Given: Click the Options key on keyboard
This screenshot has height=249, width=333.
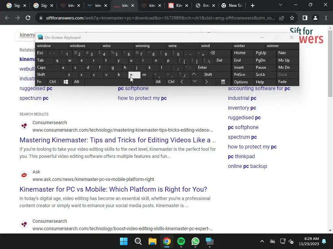Looking at the screenshot, I should [243, 82].
